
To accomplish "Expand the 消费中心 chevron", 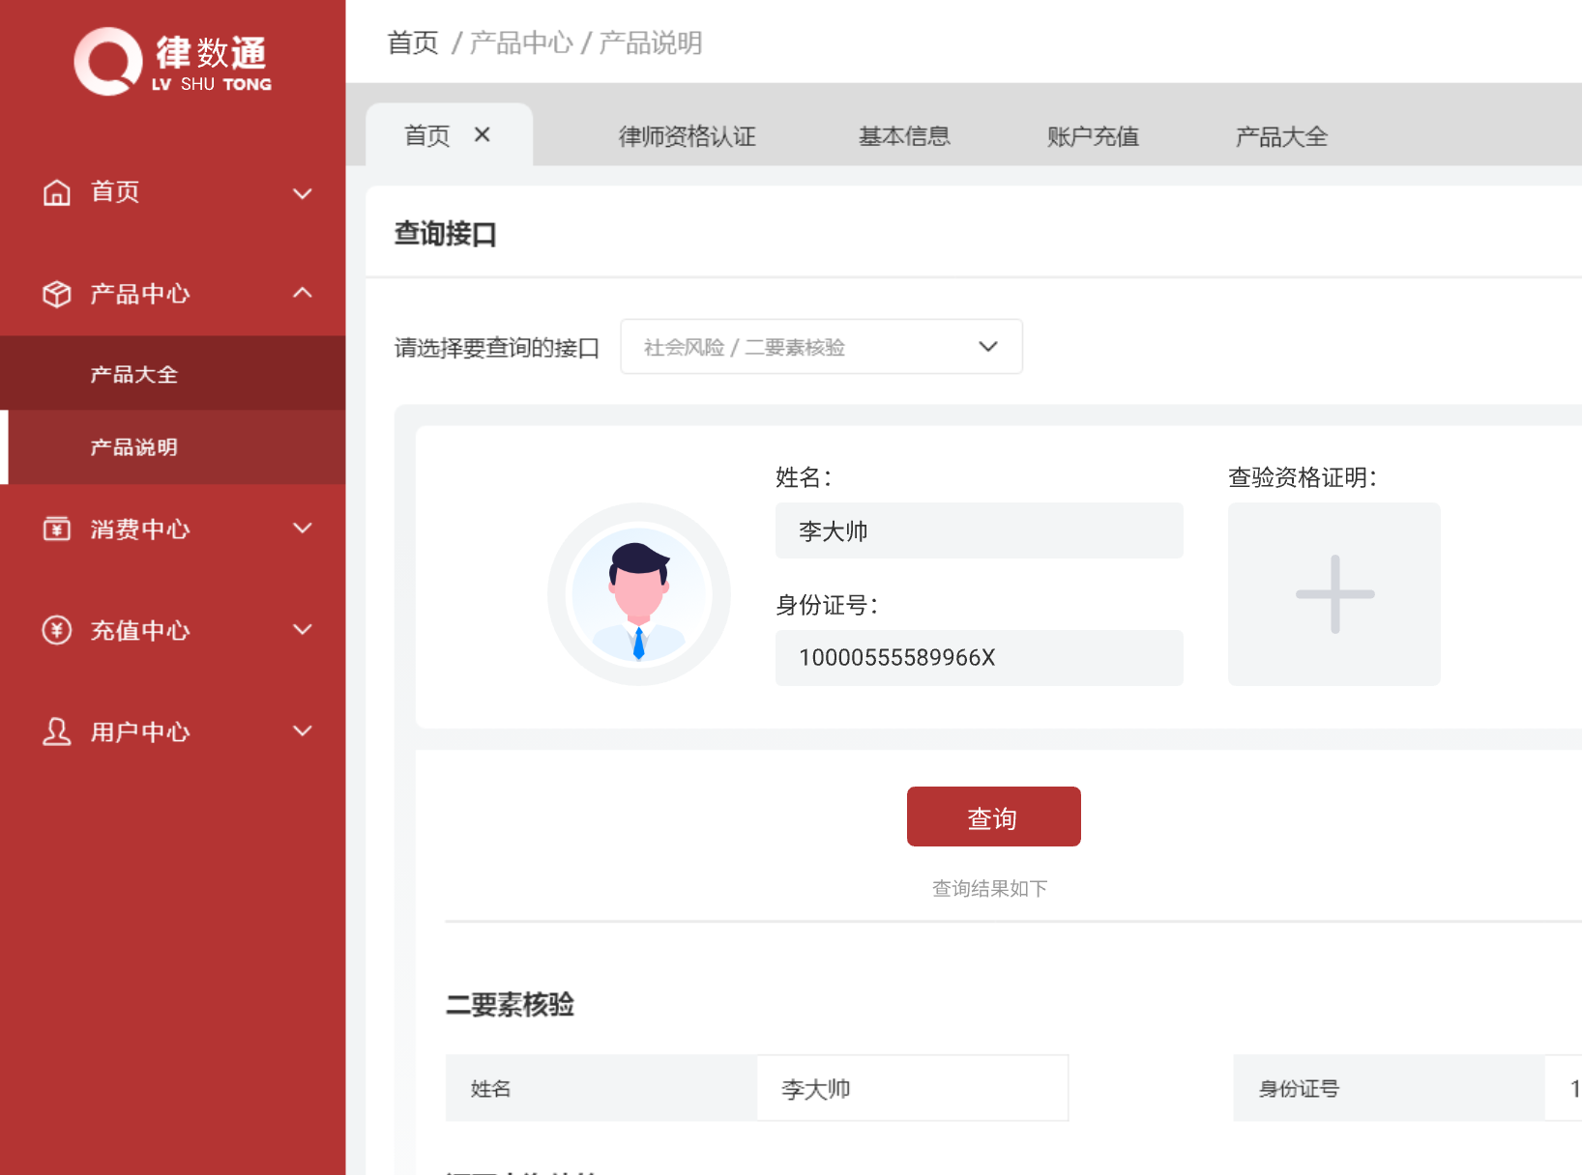I will pos(303,529).
